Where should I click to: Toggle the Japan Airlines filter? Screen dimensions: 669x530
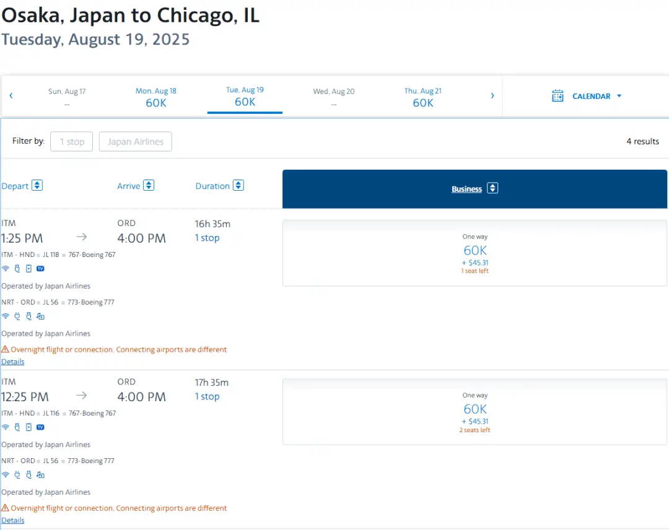(x=135, y=142)
